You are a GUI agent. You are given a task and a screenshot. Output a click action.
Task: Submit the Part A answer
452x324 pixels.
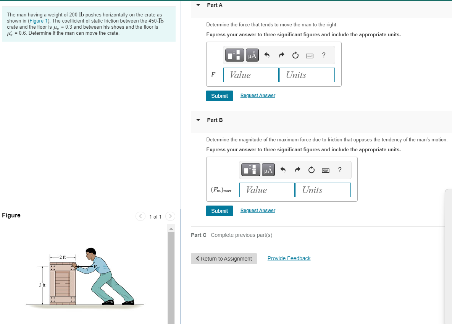[x=220, y=96]
